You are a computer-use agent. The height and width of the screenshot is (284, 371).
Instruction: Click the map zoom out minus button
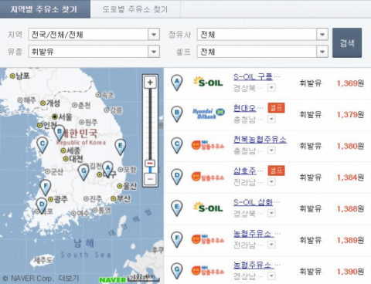[150, 178]
